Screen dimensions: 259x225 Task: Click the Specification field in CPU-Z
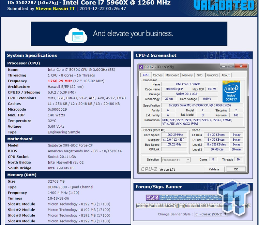click(x=202, y=105)
